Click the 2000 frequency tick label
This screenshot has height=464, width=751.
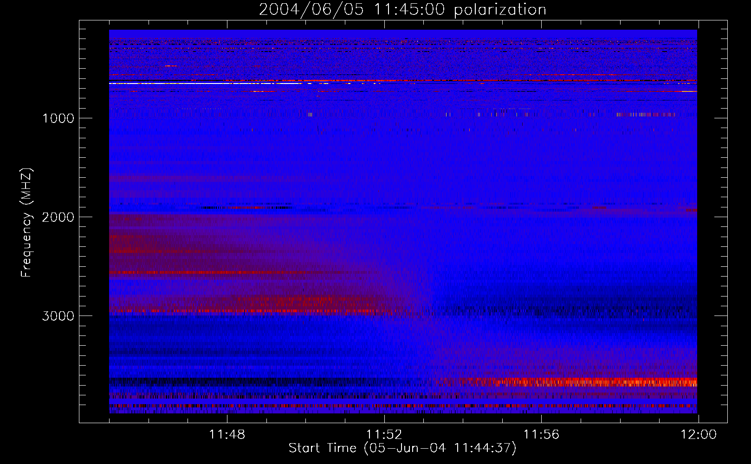(x=58, y=217)
